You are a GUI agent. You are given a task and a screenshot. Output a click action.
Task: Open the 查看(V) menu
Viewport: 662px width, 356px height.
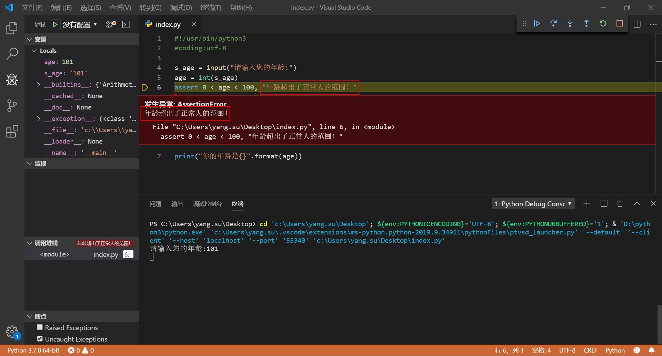click(x=120, y=8)
